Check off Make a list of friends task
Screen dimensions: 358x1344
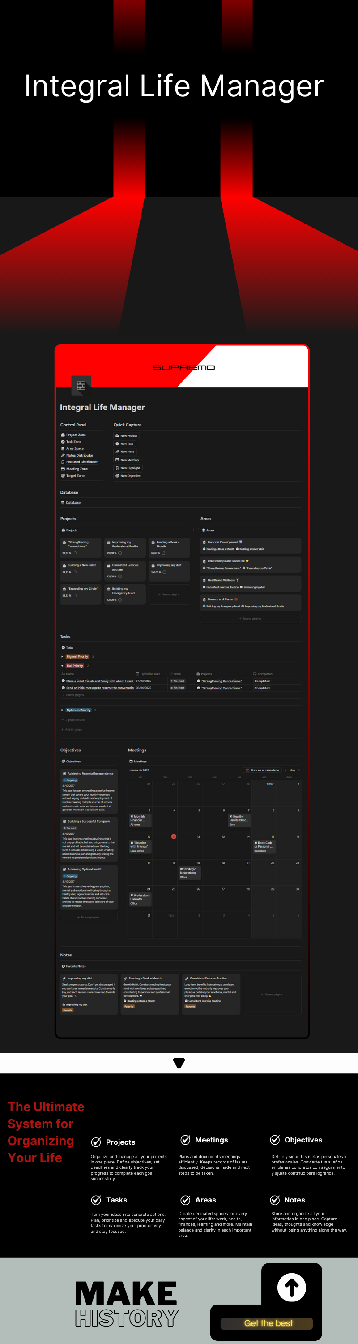(x=63, y=681)
